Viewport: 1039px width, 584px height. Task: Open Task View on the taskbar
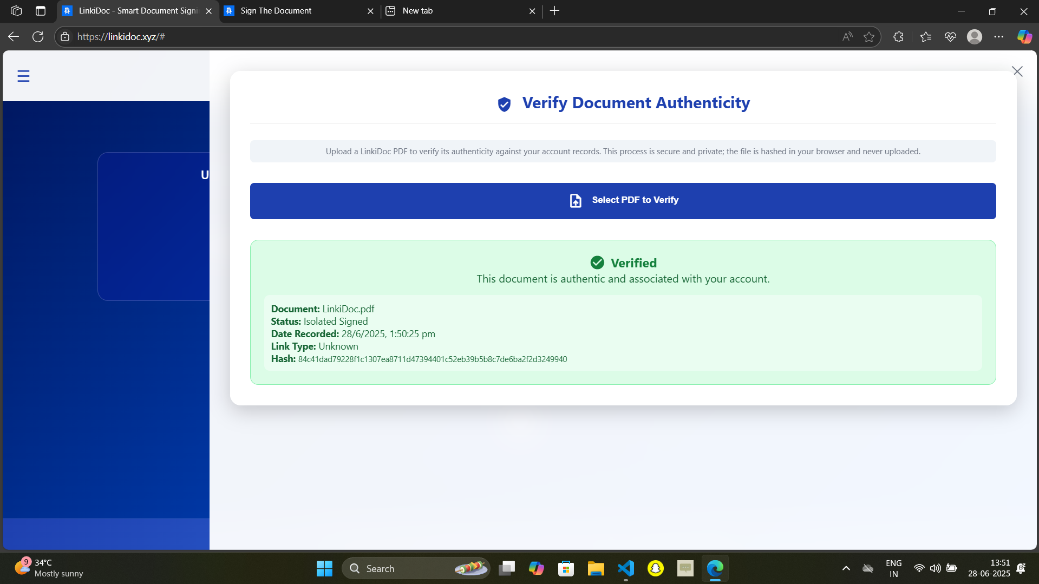click(507, 568)
